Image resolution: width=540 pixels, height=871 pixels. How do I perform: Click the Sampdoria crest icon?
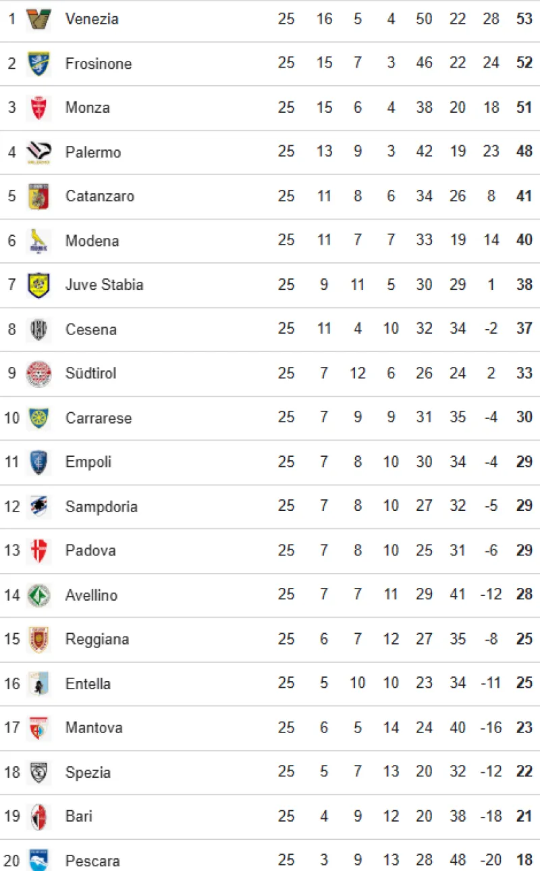(x=38, y=506)
